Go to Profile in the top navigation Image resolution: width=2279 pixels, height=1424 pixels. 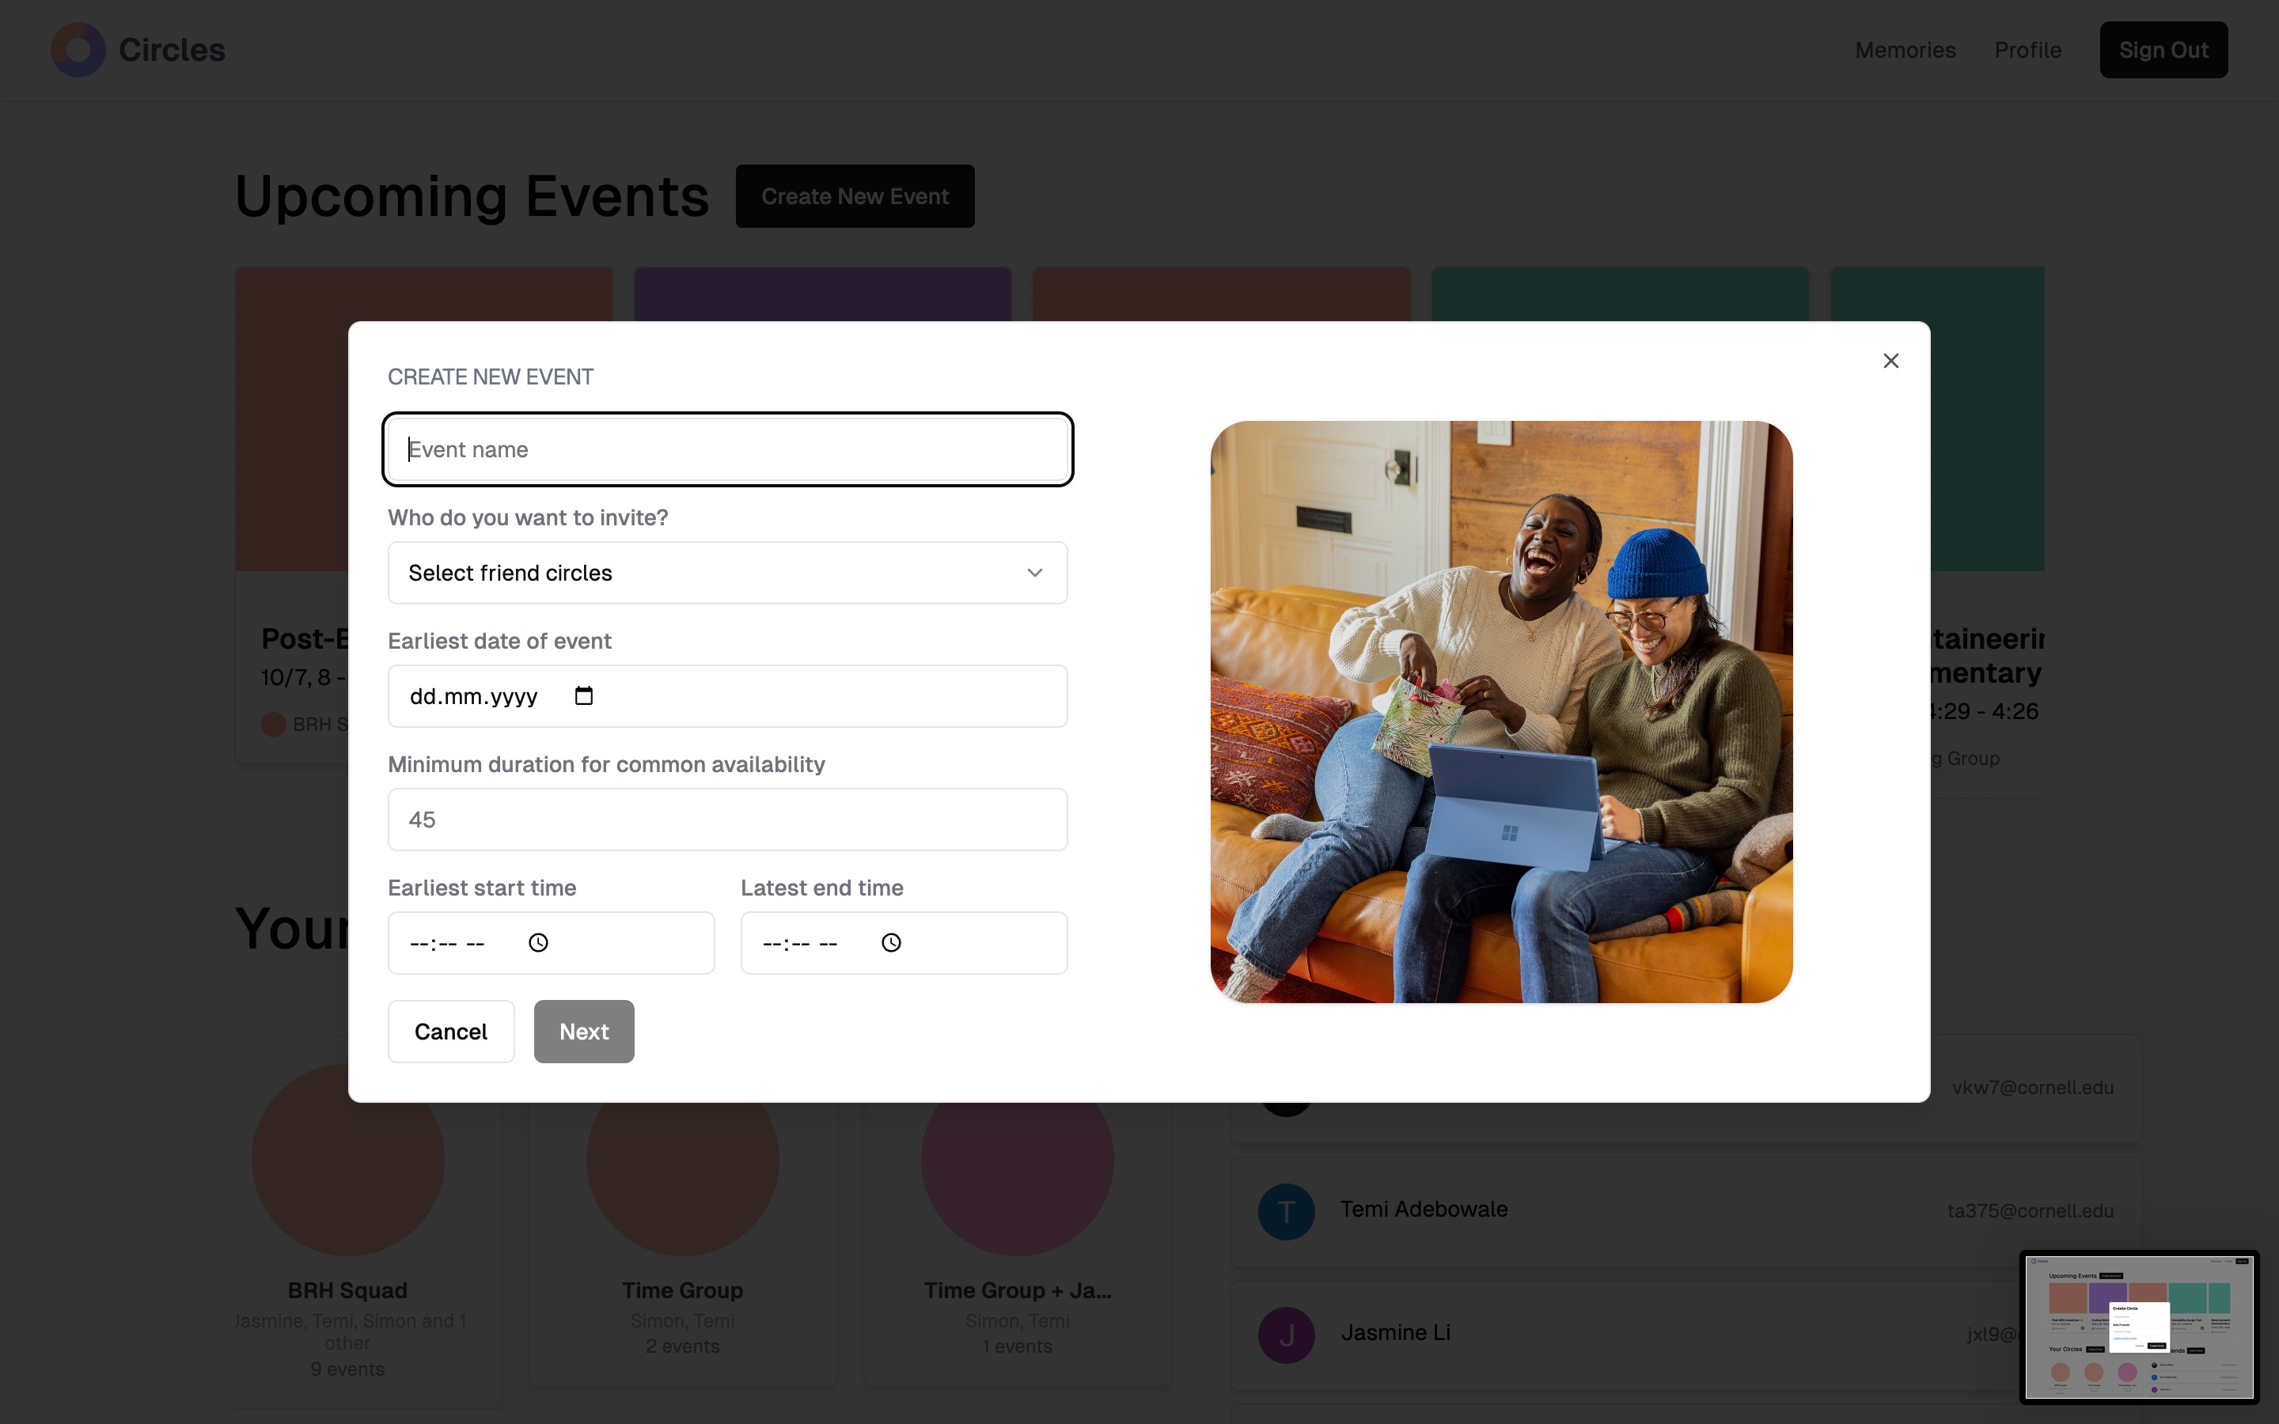click(2027, 50)
